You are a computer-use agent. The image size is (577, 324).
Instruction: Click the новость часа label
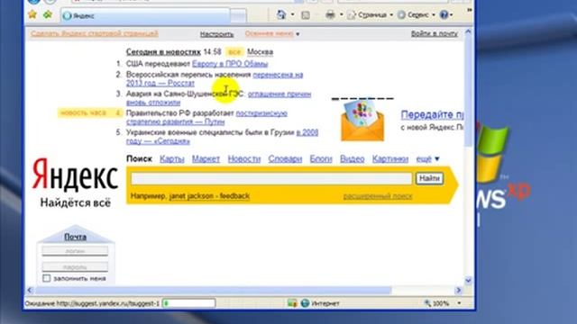(84, 112)
